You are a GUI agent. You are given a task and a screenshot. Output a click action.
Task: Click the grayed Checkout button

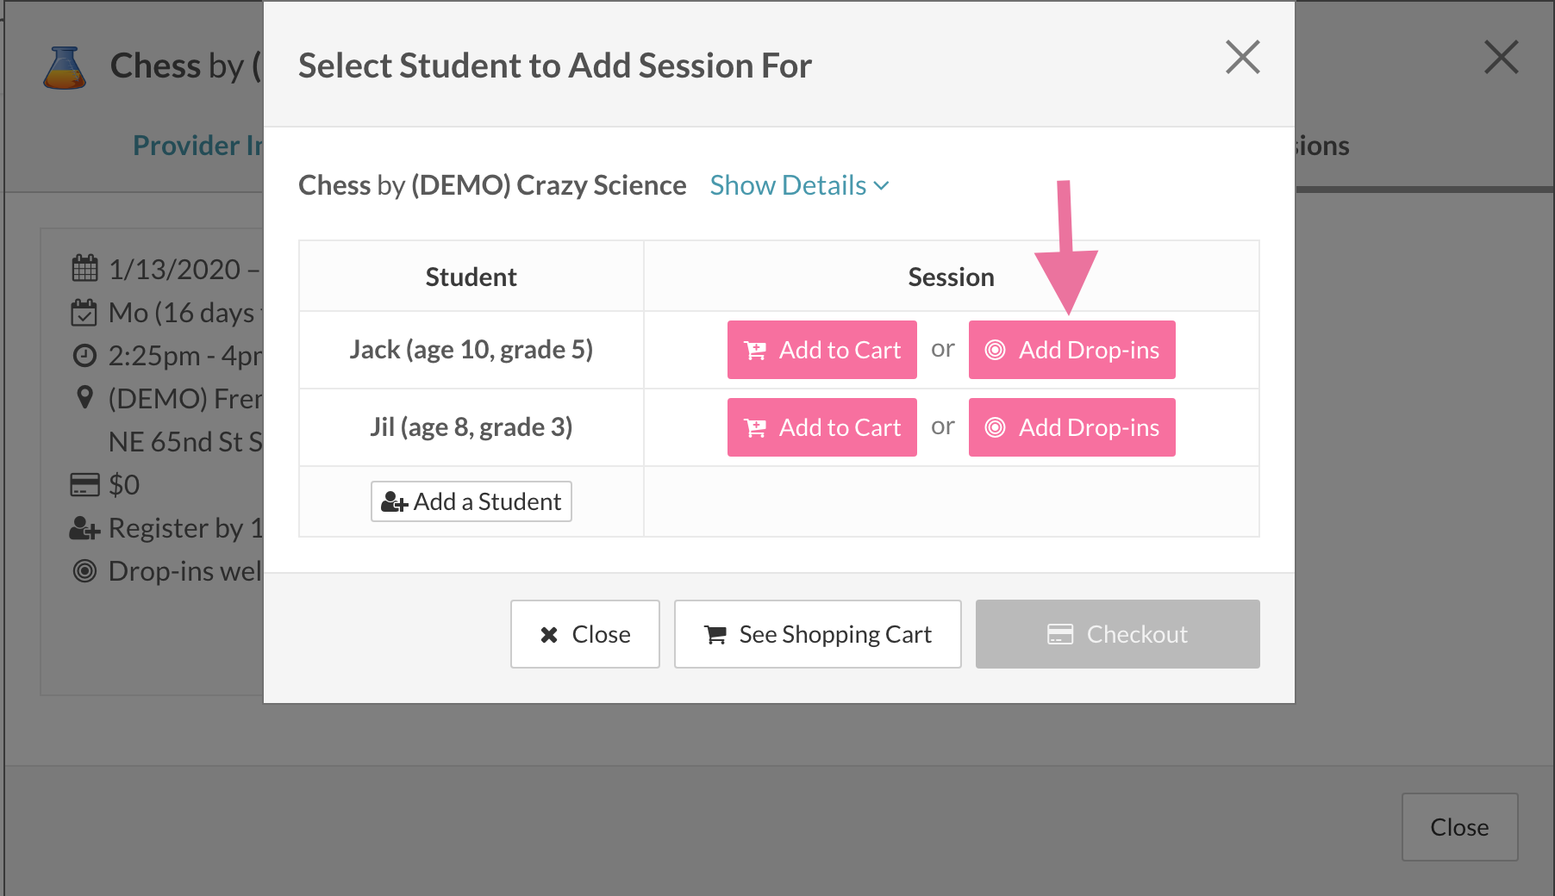click(x=1117, y=634)
